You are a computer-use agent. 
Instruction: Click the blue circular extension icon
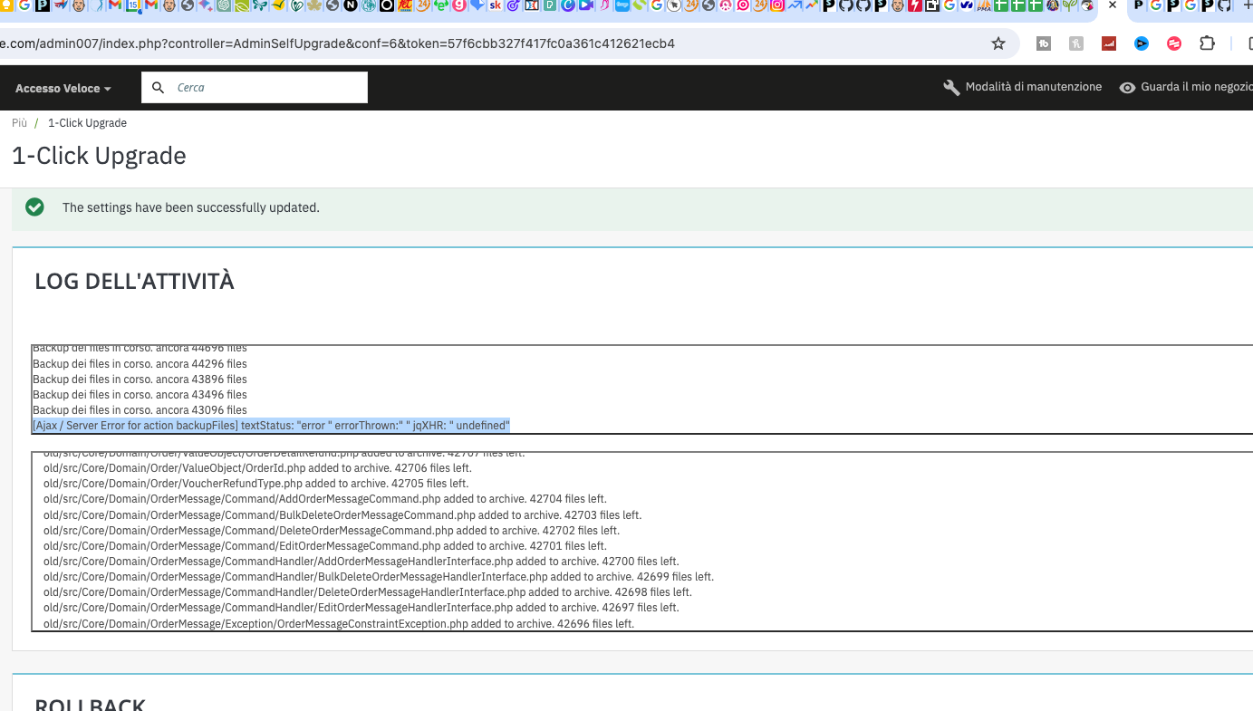[x=1142, y=43]
